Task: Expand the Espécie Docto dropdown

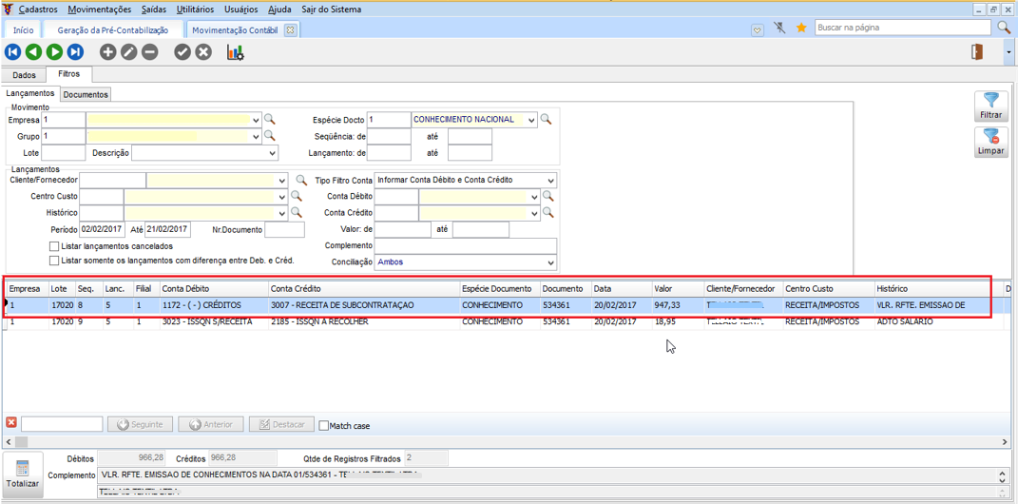Action: (531, 121)
